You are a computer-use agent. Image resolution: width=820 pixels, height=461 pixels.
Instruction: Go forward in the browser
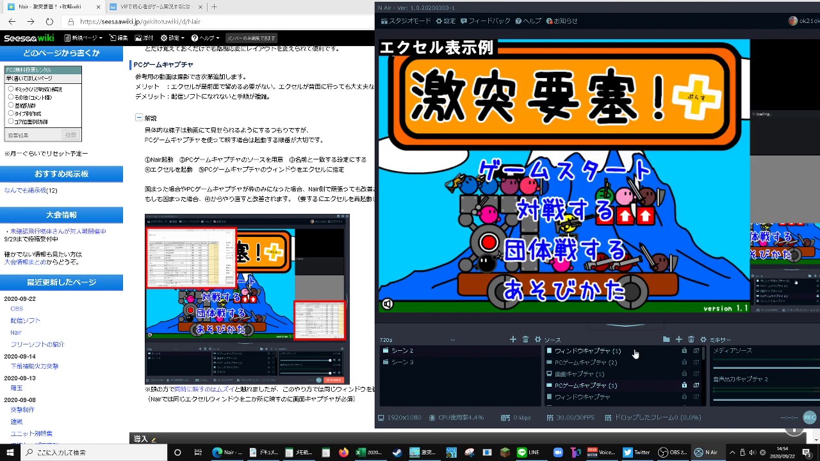pyautogui.click(x=30, y=21)
